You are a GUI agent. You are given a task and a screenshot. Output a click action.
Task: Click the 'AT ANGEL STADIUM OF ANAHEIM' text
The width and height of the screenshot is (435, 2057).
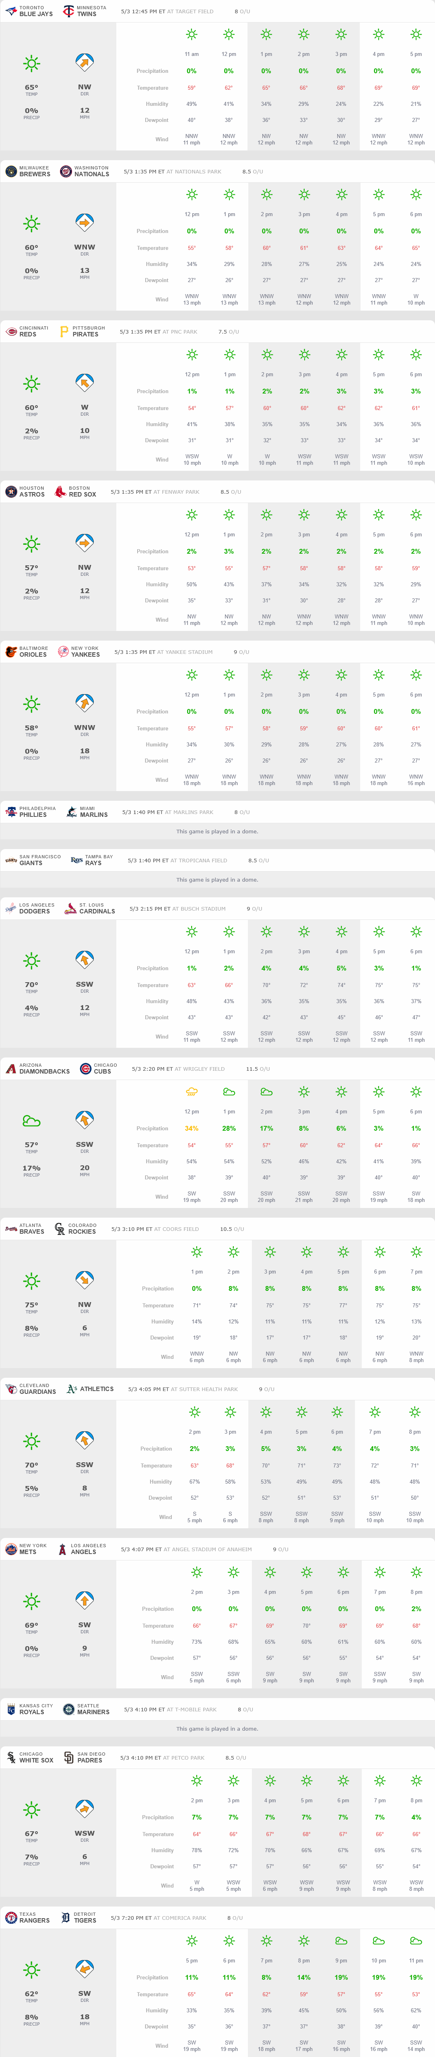point(208,1549)
